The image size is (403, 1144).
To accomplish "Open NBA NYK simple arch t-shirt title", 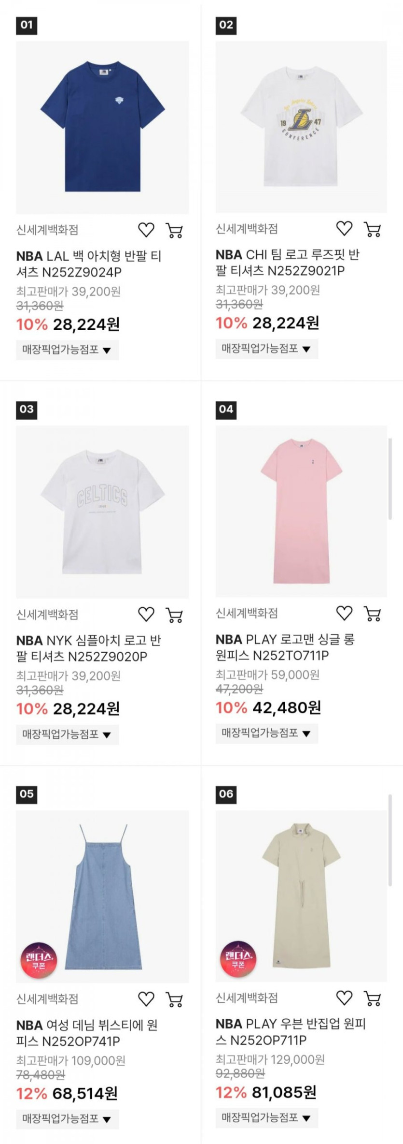I will coord(89,648).
